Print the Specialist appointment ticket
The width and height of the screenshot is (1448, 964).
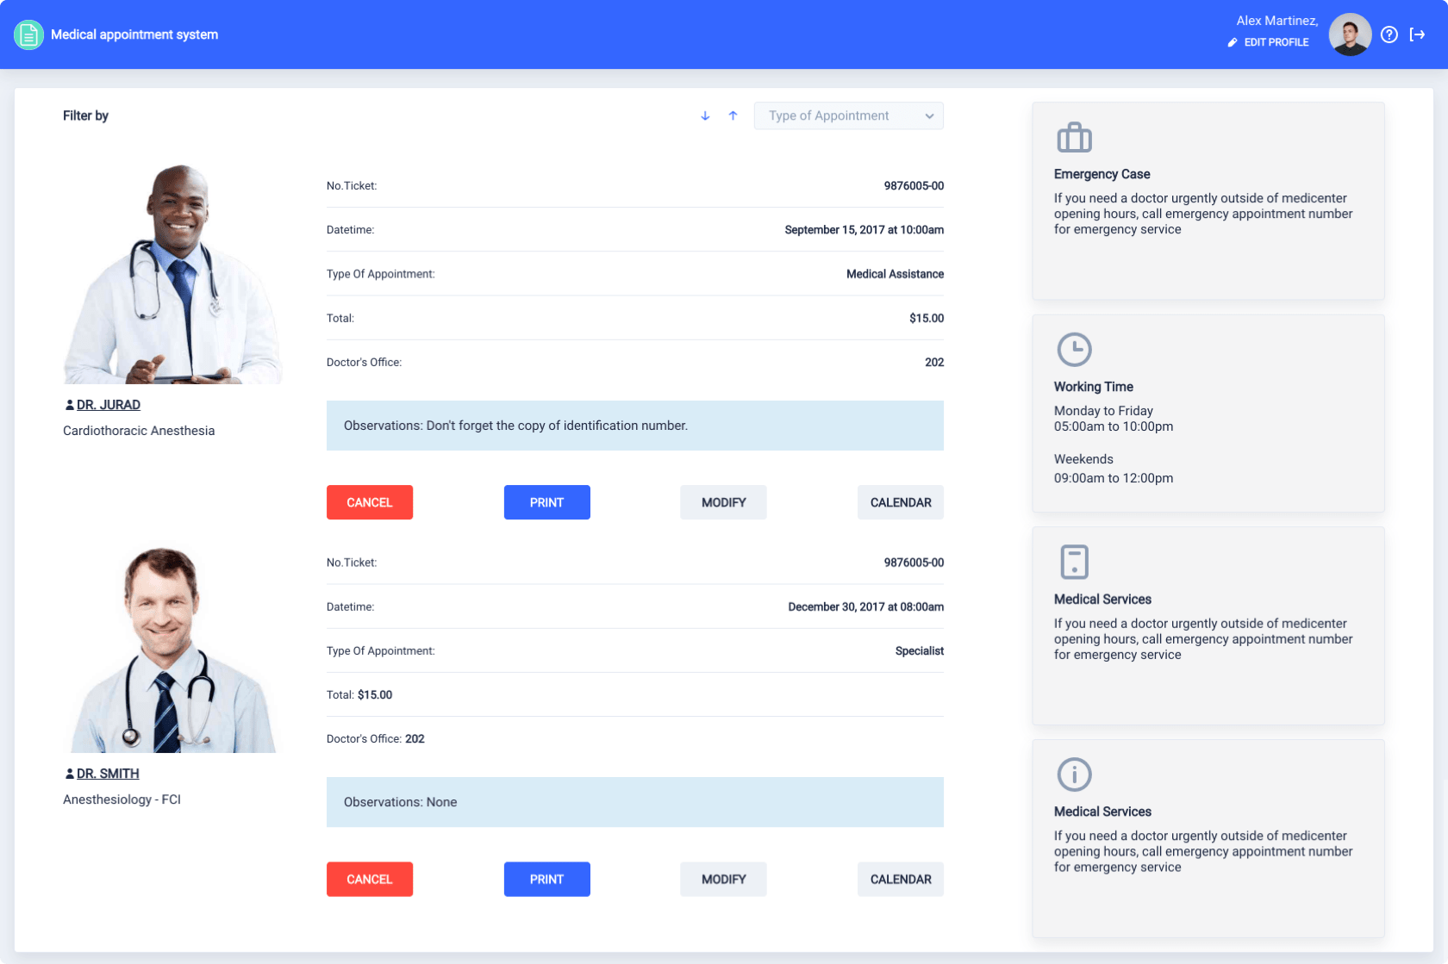546,879
